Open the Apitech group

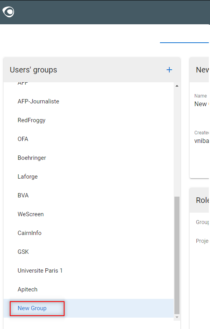coord(88,289)
